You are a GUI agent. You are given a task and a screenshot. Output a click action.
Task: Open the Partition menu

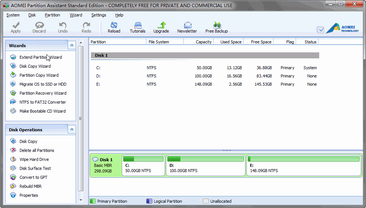52,15
